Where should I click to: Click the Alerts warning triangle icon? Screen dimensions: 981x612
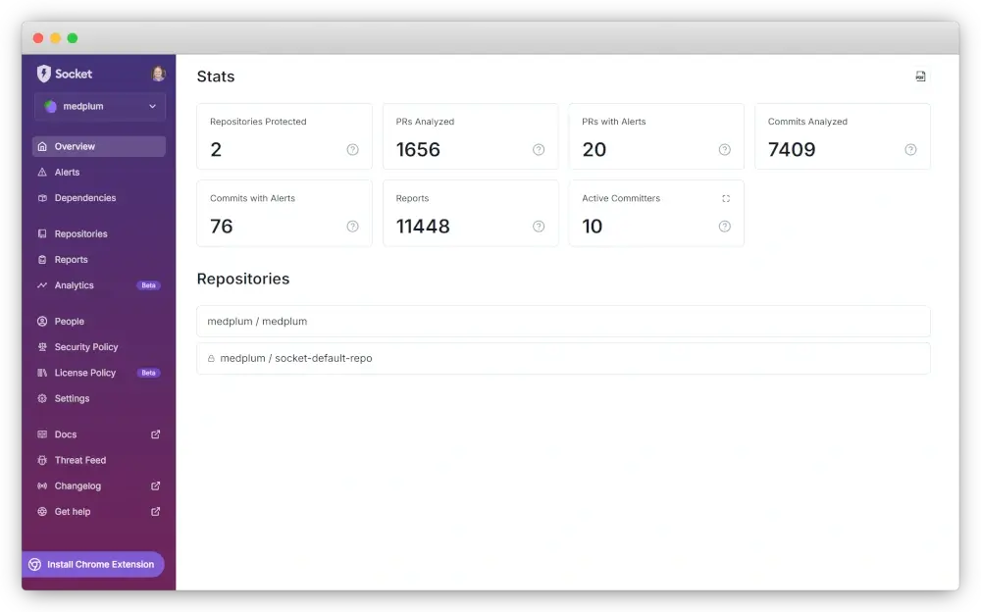pyautogui.click(x=42, y=172)
